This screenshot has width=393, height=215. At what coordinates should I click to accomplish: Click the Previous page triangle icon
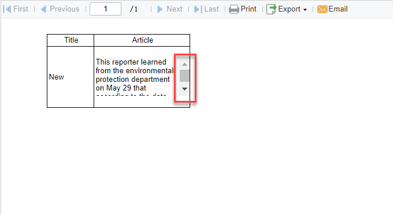pos(43,9)
